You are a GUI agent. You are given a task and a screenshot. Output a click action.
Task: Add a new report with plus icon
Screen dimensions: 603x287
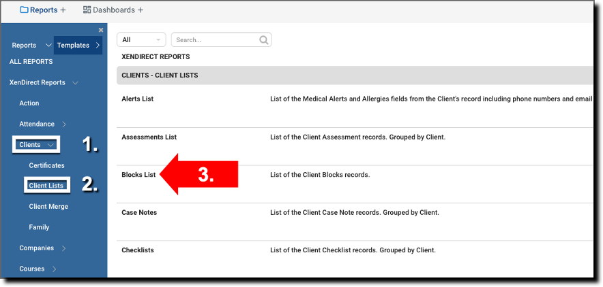[x=63, y=10]
